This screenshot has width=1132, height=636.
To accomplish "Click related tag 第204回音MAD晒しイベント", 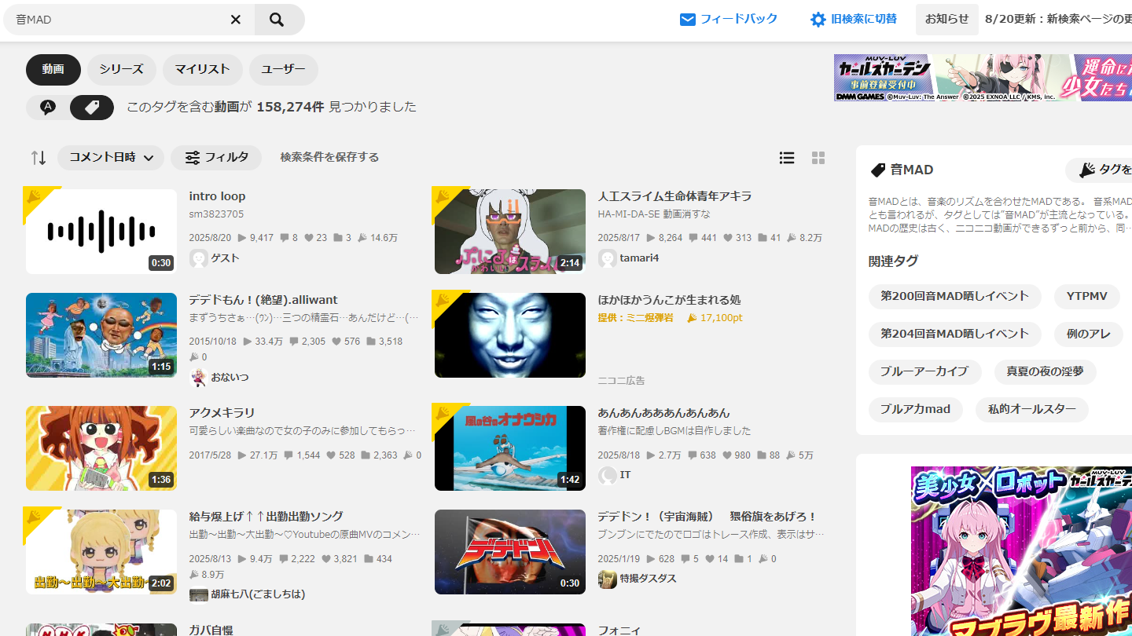I will (955, 334).
